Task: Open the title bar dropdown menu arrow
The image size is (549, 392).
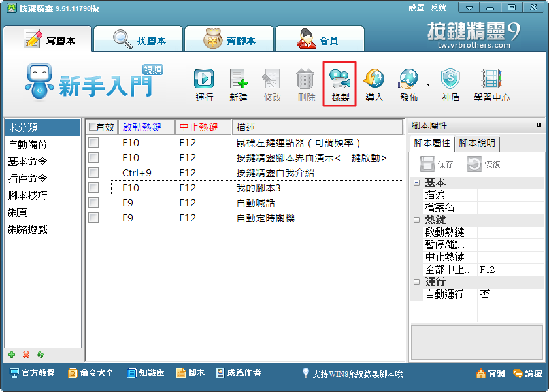Action: click(469, 8)
